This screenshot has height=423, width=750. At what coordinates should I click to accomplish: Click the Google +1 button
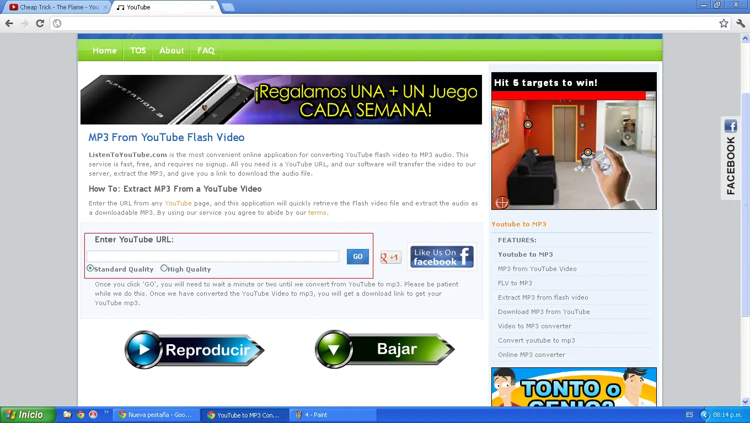391,257
